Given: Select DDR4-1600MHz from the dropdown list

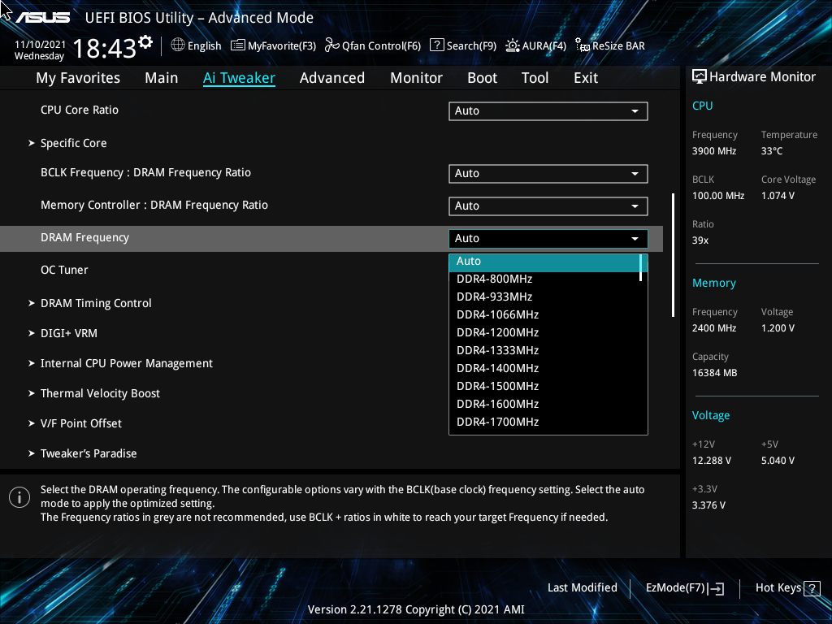Looking at the screenshot, I should 497,404.
